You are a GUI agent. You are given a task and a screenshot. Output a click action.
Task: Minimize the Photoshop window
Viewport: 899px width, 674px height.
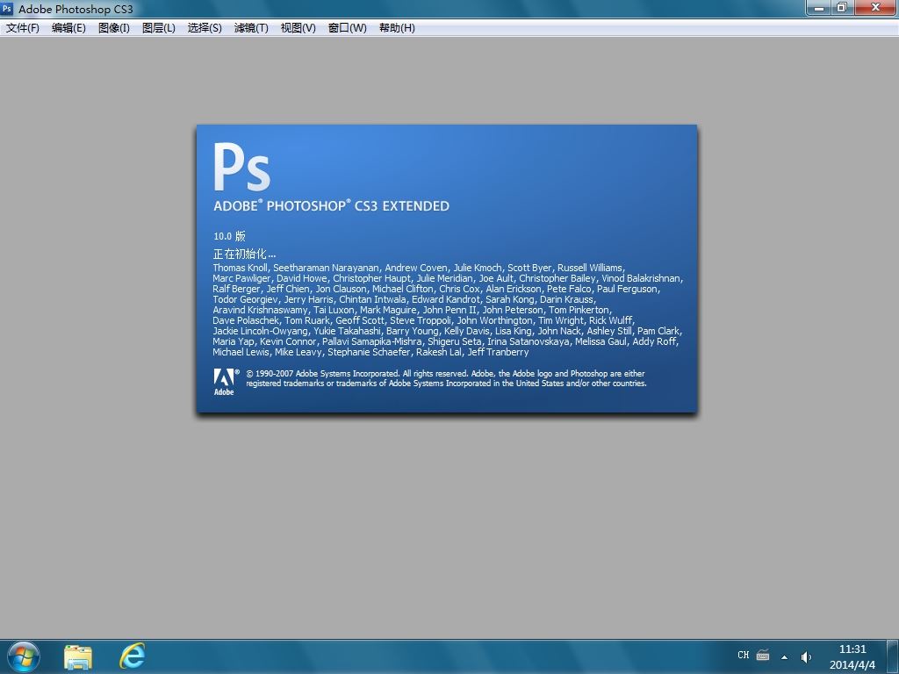coord(819,8)
